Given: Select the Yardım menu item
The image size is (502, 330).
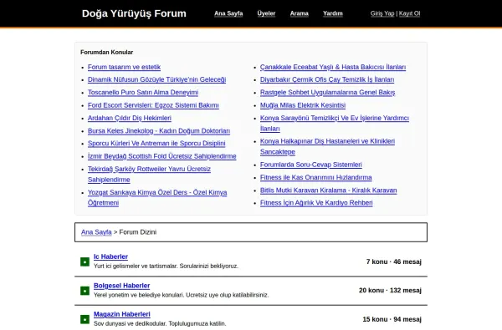Looking at the screenshot, I should 333,13.
